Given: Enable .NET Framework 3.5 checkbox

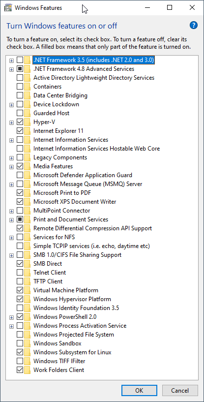Looking at the screenshot, I should (20, 60).
